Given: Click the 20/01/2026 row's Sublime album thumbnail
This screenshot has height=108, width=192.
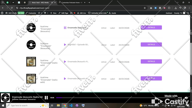Looking at the screenshot, I should (31, 62).
